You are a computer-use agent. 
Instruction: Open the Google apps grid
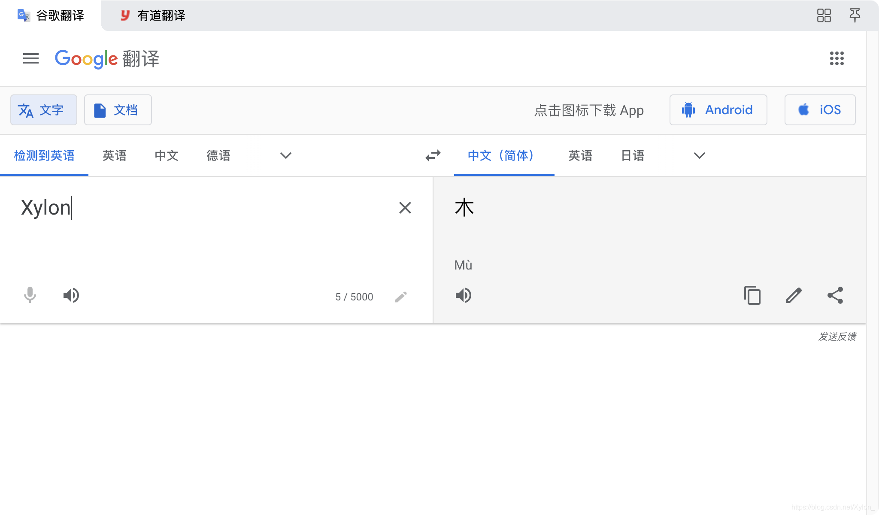[837, 58]
